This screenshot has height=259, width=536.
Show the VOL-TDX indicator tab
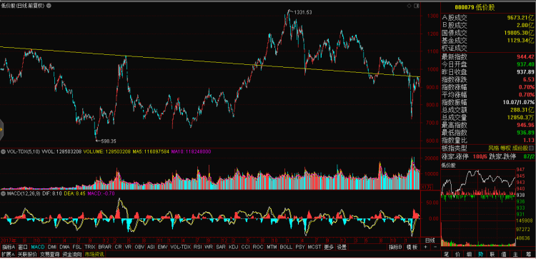click(181, 247)
